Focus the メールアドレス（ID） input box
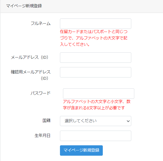This screenshot has height=161, width=163. coord(95,57)
